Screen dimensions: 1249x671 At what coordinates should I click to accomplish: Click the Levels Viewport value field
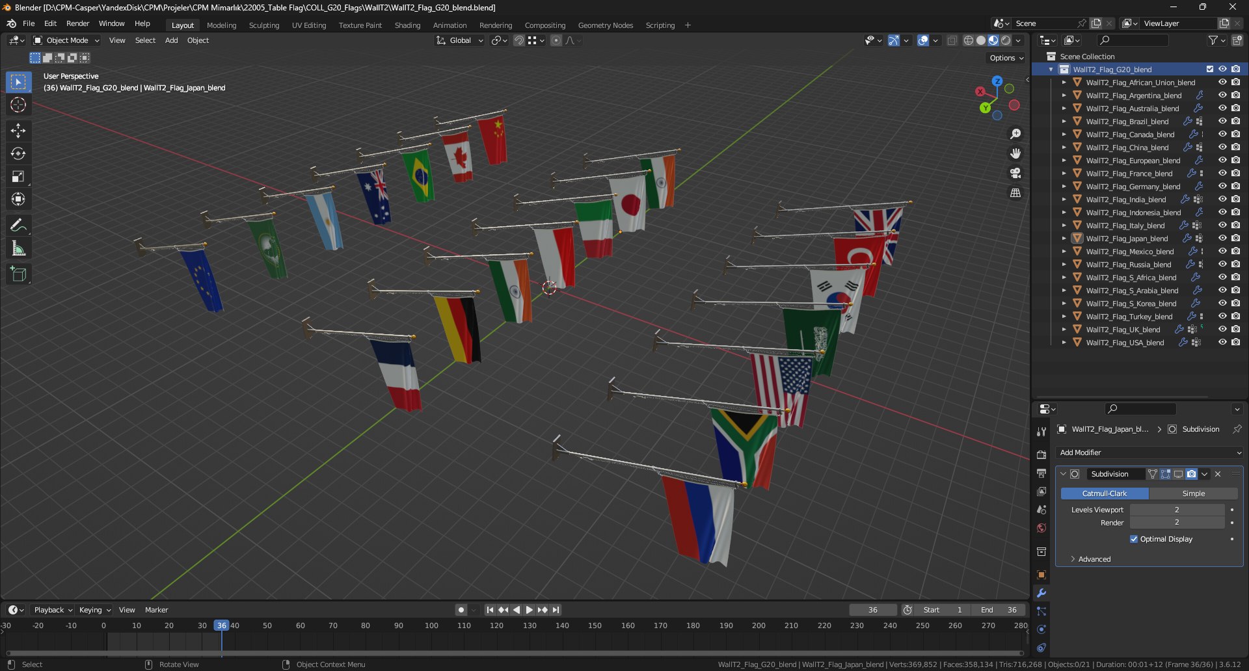tap(1177, 510)
